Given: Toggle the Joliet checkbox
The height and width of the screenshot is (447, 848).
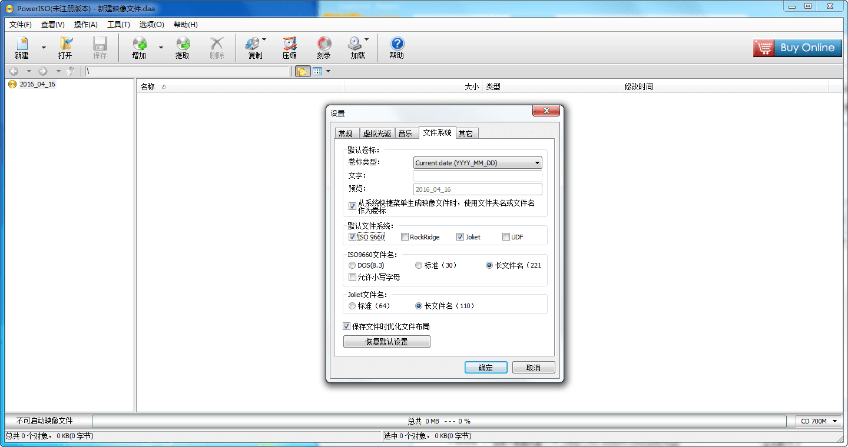Looking at the screenshot, I should (x=461, y=237).
